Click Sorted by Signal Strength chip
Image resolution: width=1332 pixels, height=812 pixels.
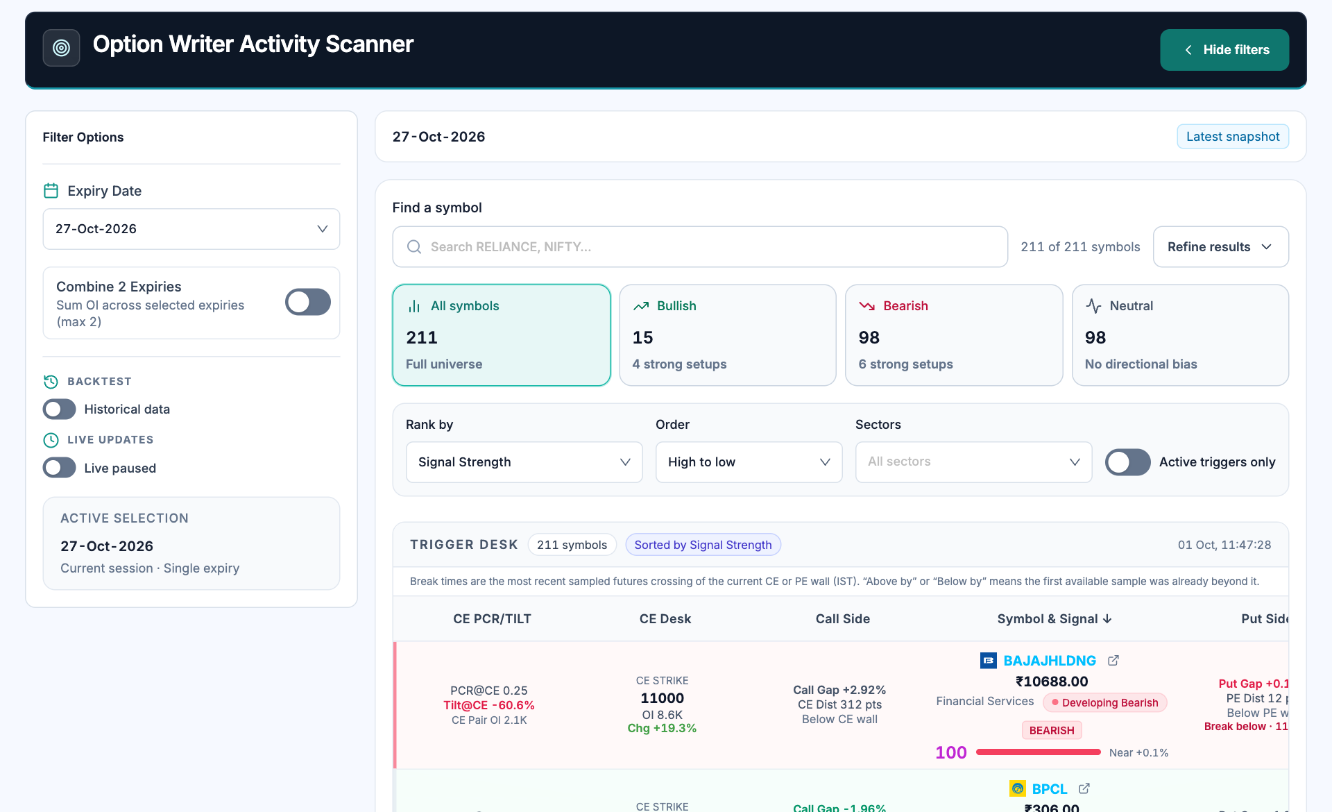click(703, 545)
